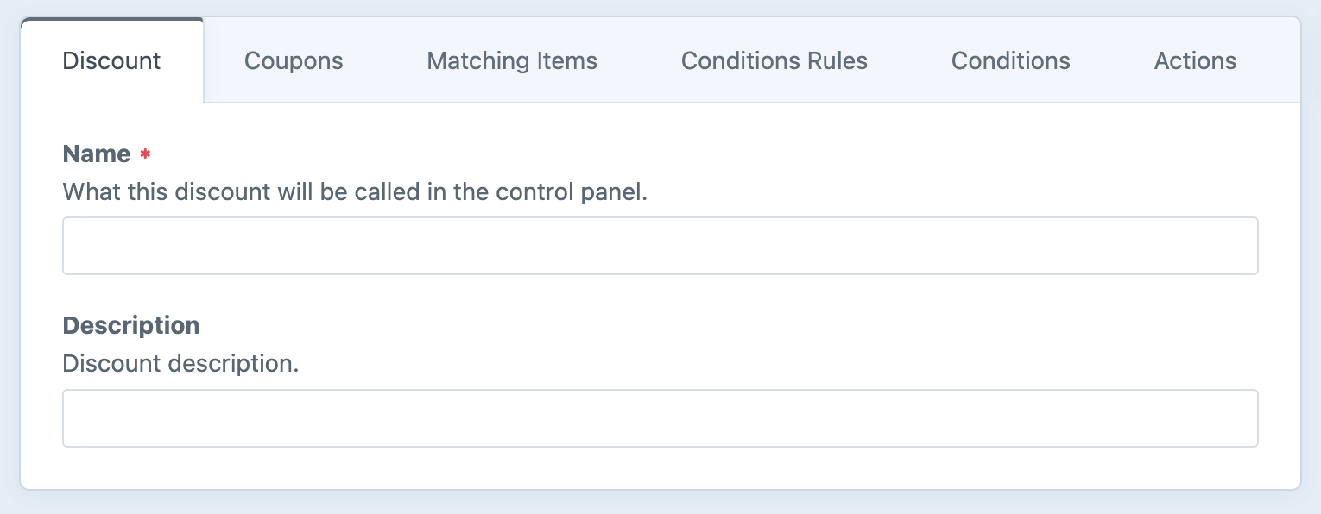View coupons via the Coupons tab
Image resolution: width=1321 pixels, height=514 pixels.
[294, 61]
